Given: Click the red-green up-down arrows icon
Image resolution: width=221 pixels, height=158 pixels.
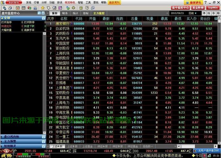Looking at the screenshot, I should click(29, 8).
